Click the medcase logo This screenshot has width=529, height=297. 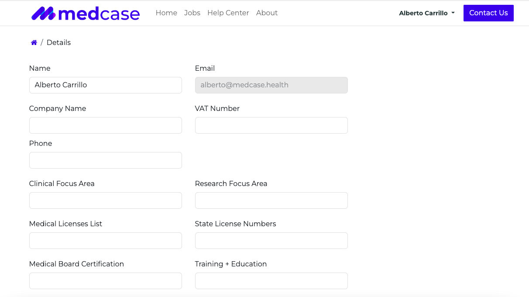click(x=86, y=14)
